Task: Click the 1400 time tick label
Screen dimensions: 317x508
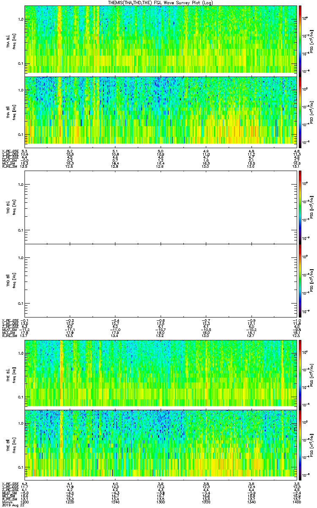Action: pyautogui.click(x=296, y=501)
